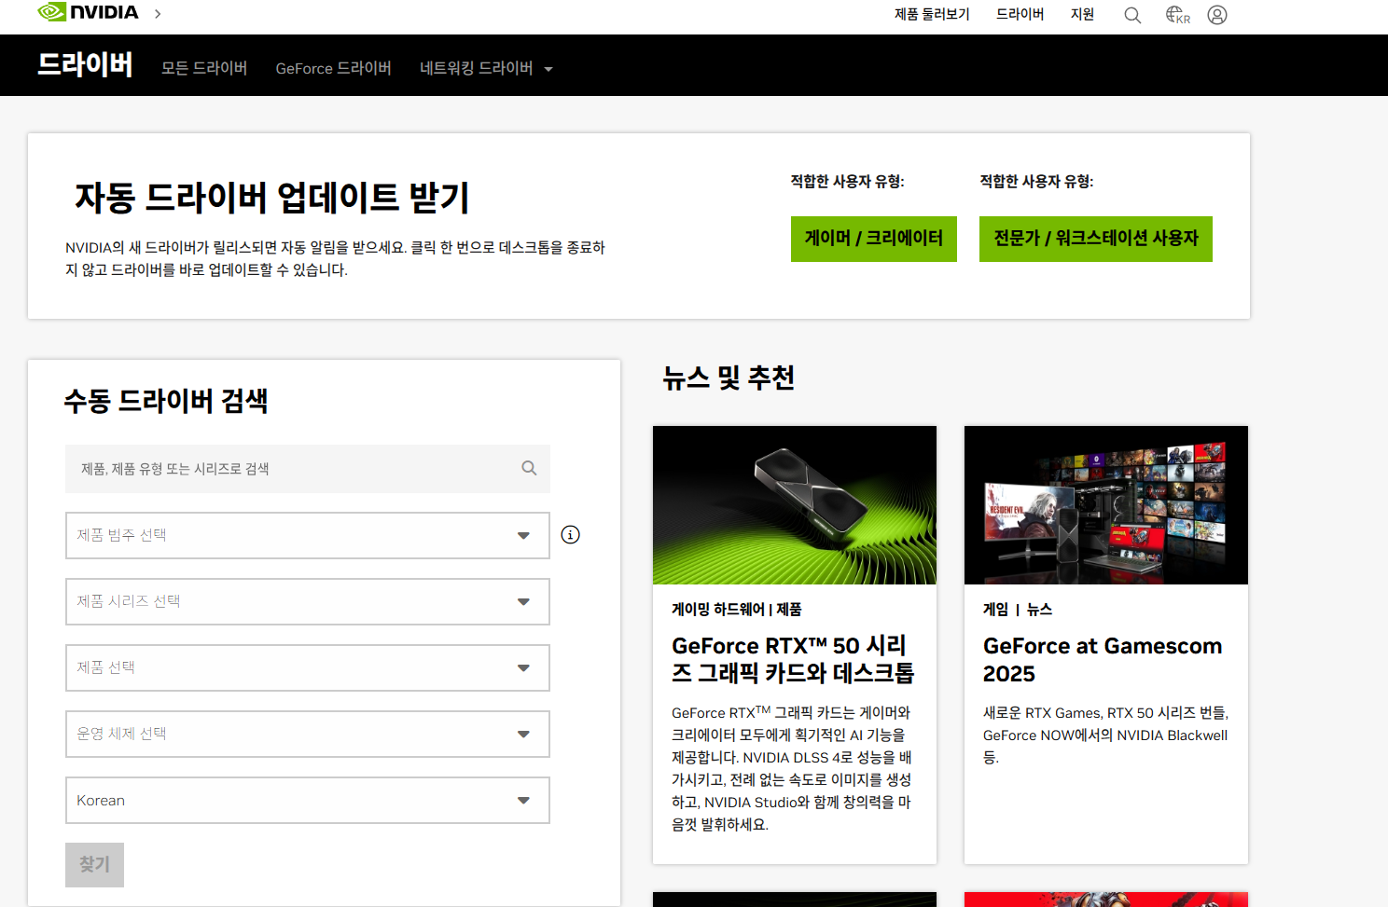Click 전문가 / 워크스테이션 사용자 button
The image size is (1388, 907).
tap(1095, 240)
